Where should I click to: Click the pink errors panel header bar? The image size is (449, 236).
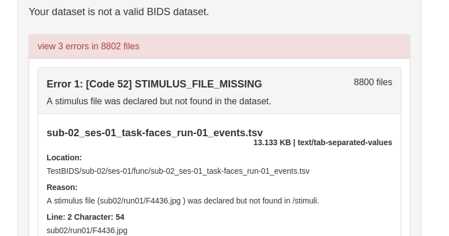coord(219,47)
